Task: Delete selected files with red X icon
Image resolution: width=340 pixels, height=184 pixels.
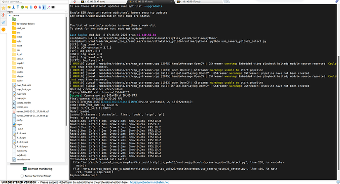Action: [36, 7]
